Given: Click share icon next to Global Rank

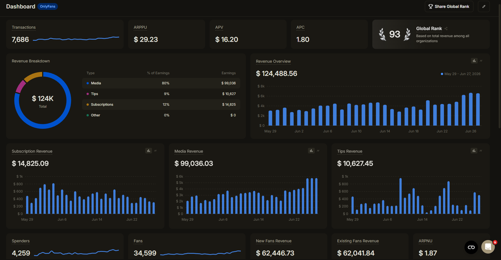Looking at the screenshot, I should pyautogui.click(x=446, y=29).
